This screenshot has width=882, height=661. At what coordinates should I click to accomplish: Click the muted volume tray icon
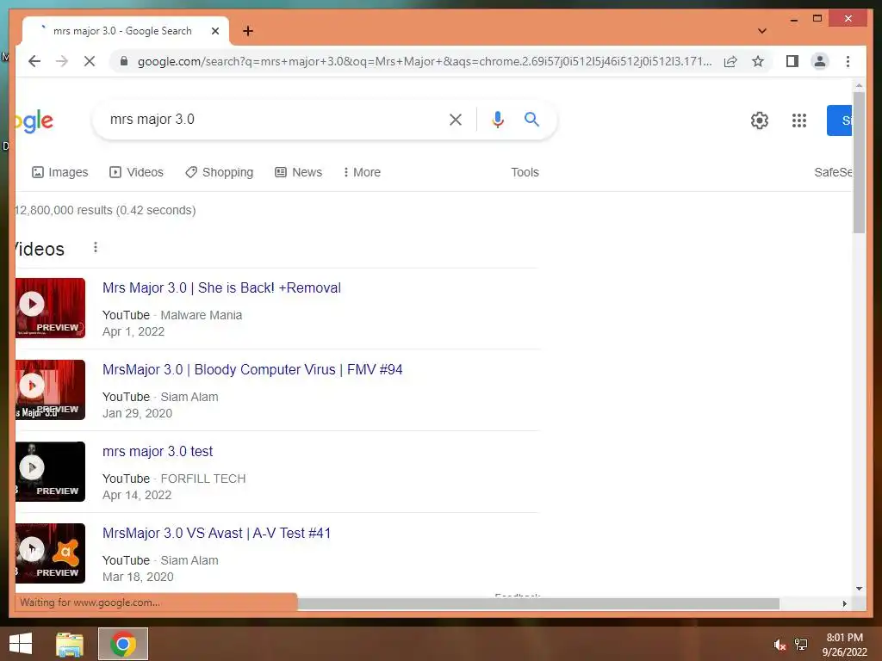[x=779, y=645]
